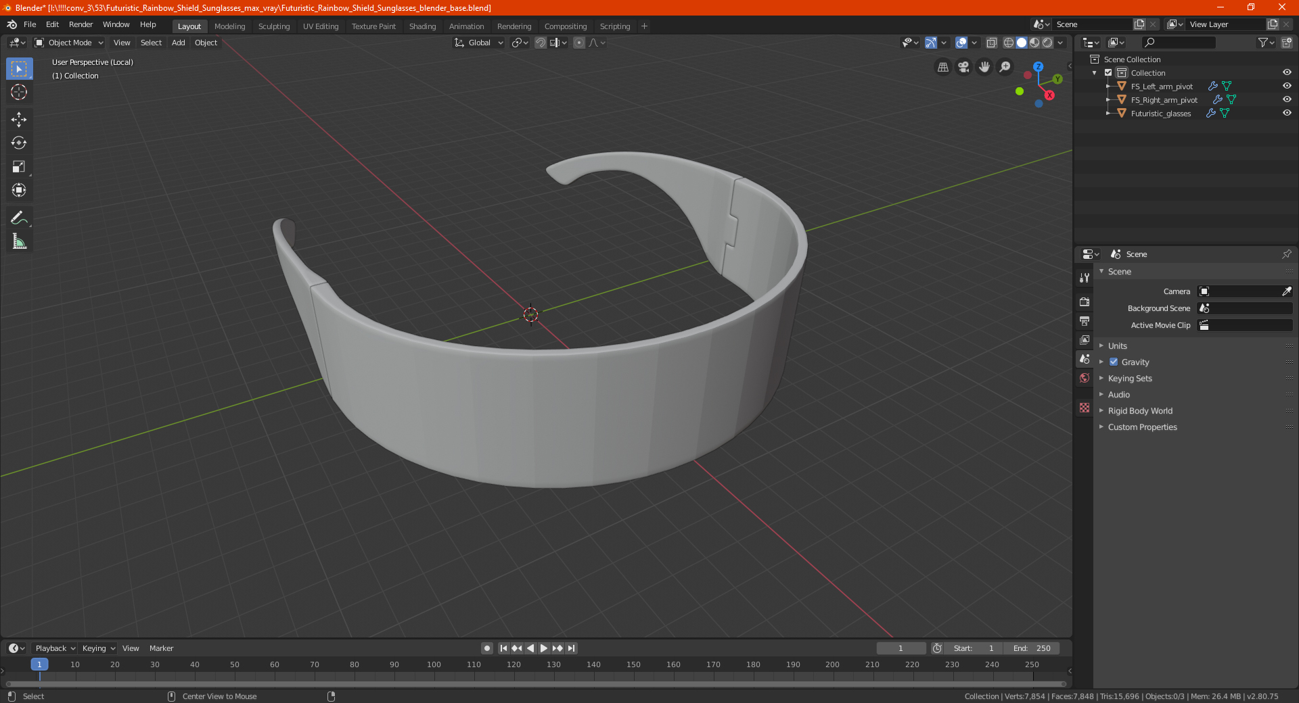Open the Texture properties tab

pos(1085,408)
